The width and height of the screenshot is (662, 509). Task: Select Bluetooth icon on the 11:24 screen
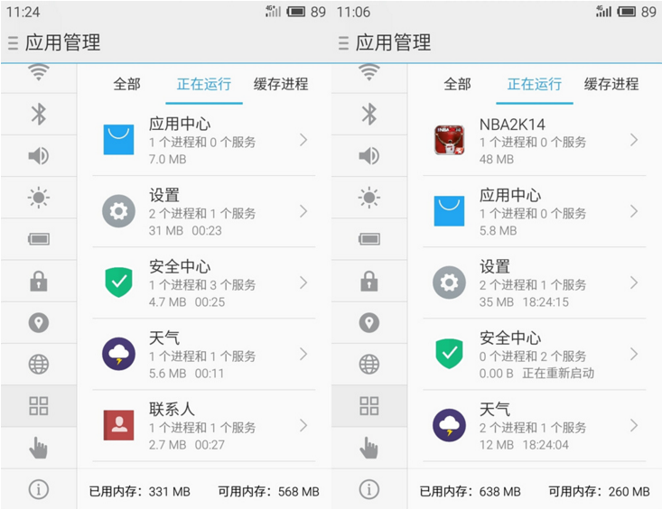pos(38,114)
